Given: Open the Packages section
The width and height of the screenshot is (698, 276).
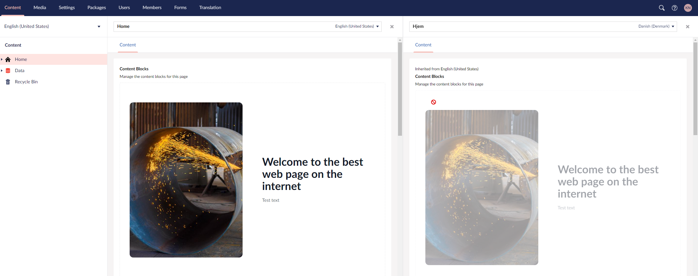Looking at the screenshot, I should pyautogui.click(x=96, y=7).
